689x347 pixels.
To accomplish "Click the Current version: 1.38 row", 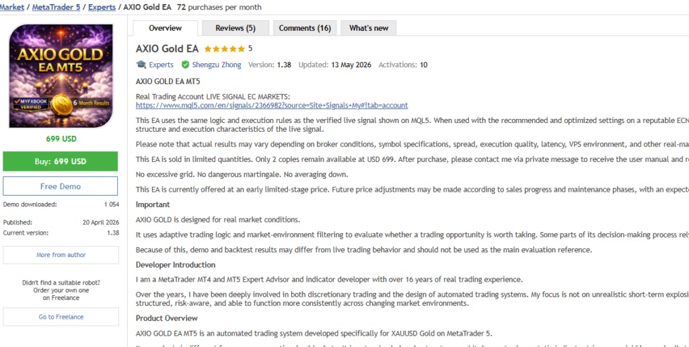I will [x=61, y=233].
